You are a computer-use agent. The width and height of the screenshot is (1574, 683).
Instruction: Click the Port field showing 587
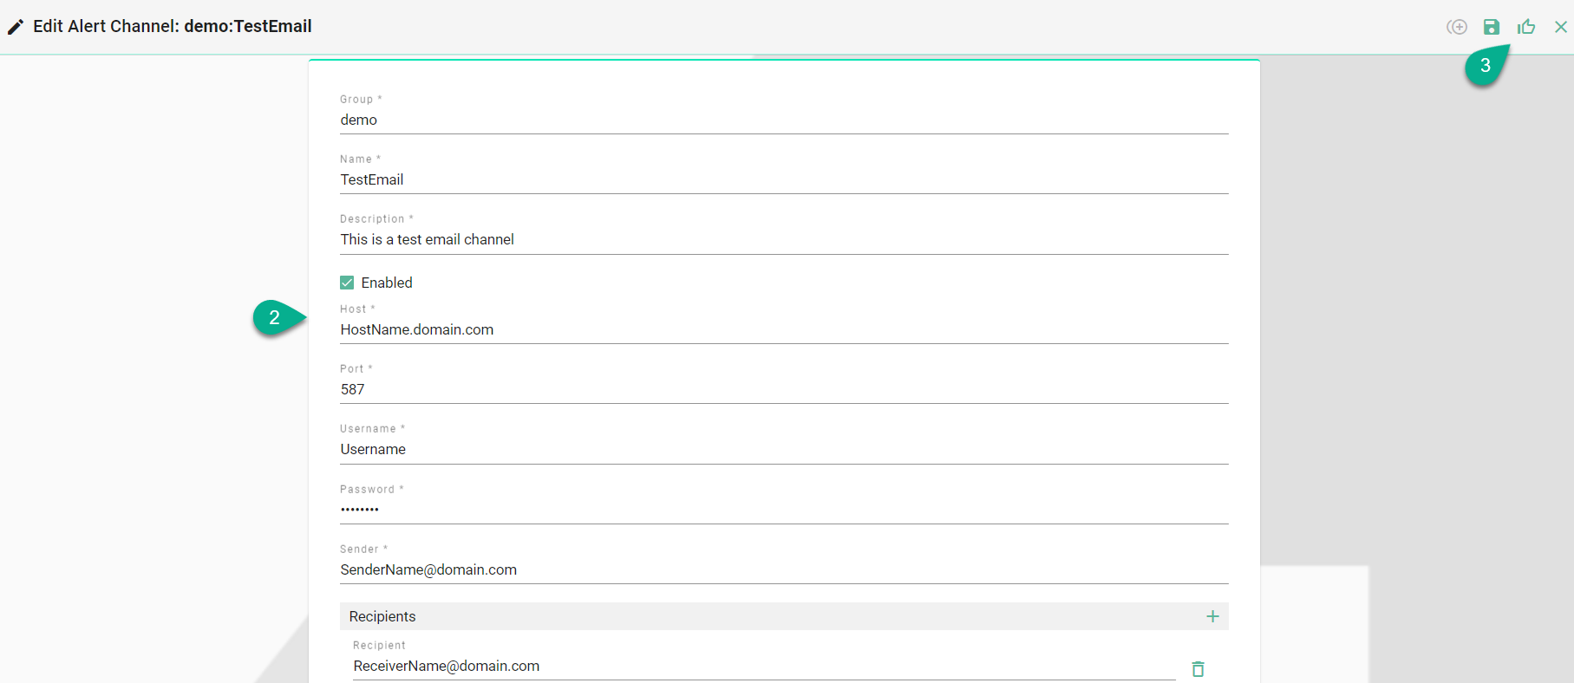point(783,389)
